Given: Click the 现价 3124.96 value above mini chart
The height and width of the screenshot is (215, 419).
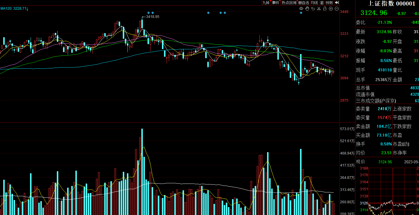Looking at the screenshot, I should pyautogui.click(x=385, y=162).
